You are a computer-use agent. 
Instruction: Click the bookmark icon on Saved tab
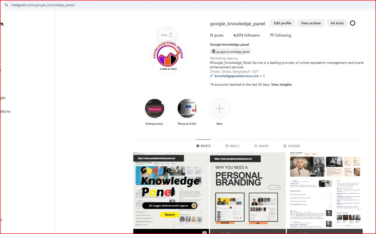click(256, 146)
